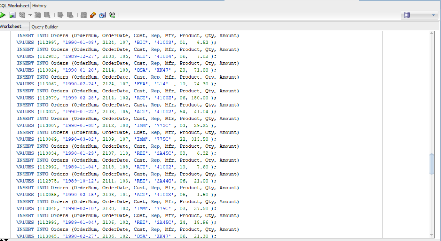441x241 pixels.
Task: Click the product code '41004'
Action: 164,56
